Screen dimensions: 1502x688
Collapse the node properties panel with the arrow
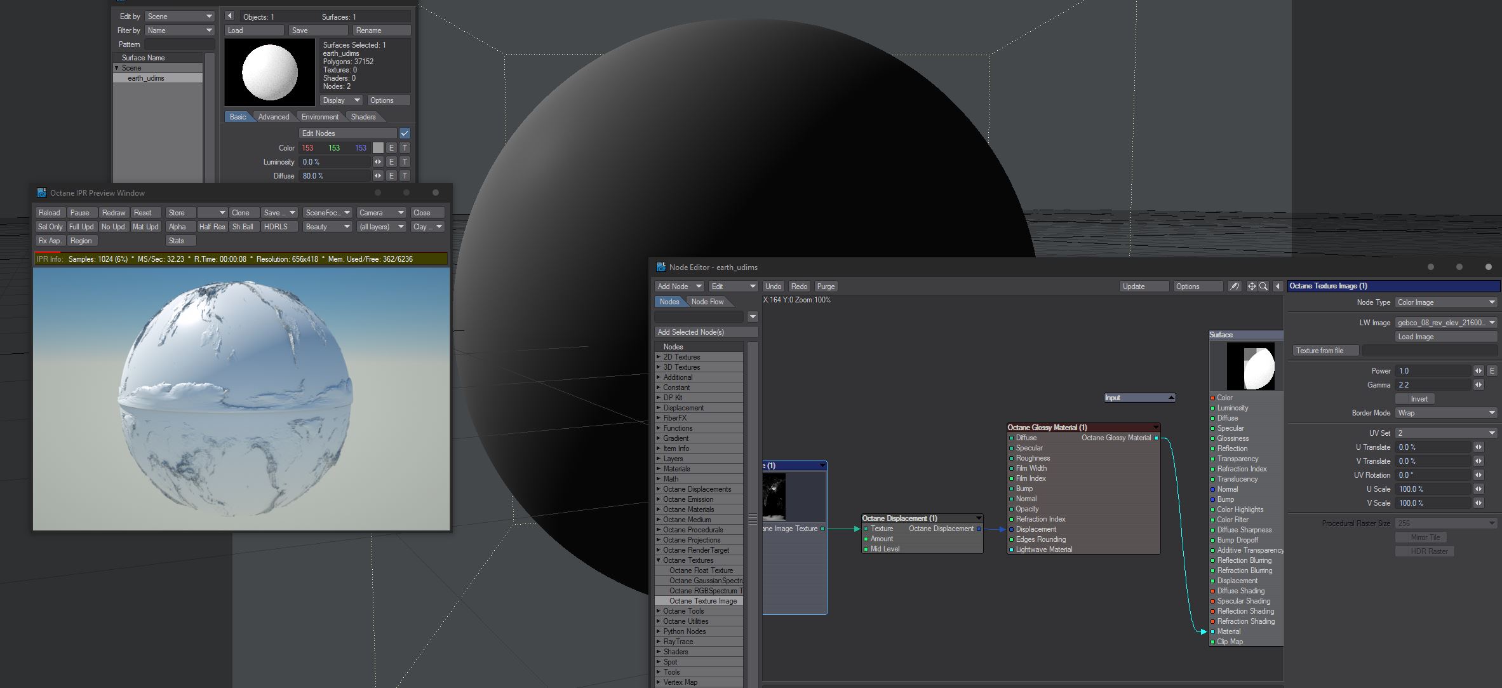pyautogui.click(x=1278, y=287)
